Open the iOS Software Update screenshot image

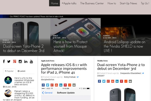[66, 94]
